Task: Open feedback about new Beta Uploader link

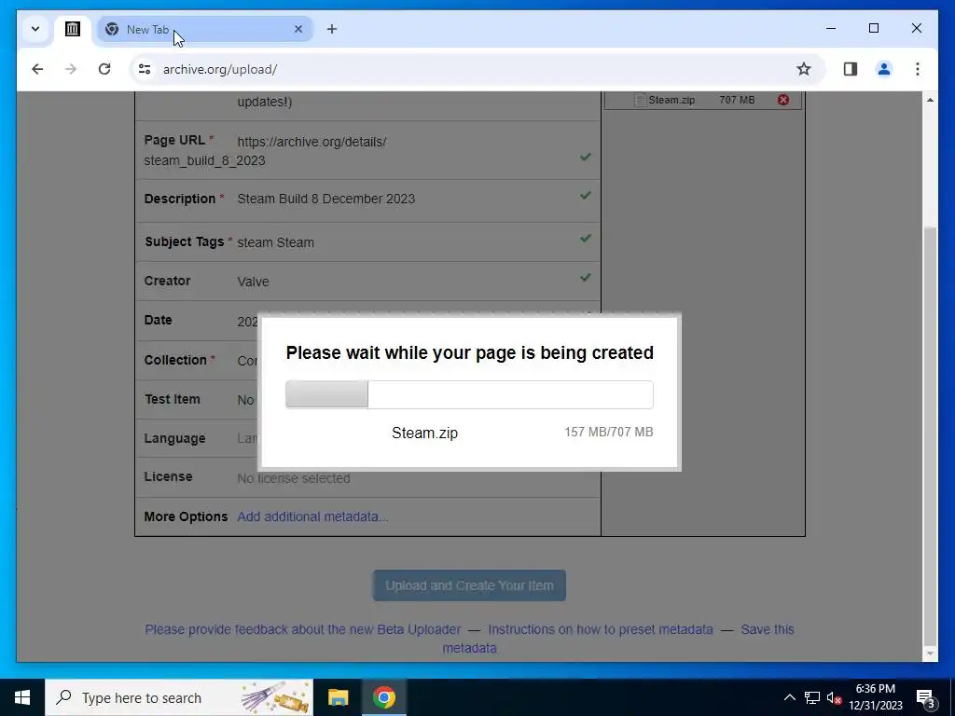Action: pos(303,629)
